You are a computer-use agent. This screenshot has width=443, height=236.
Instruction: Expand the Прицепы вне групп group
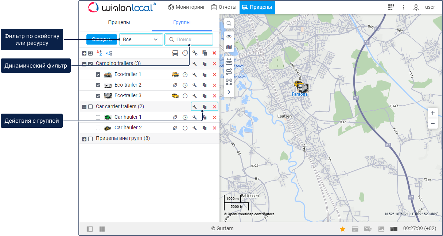84,139
